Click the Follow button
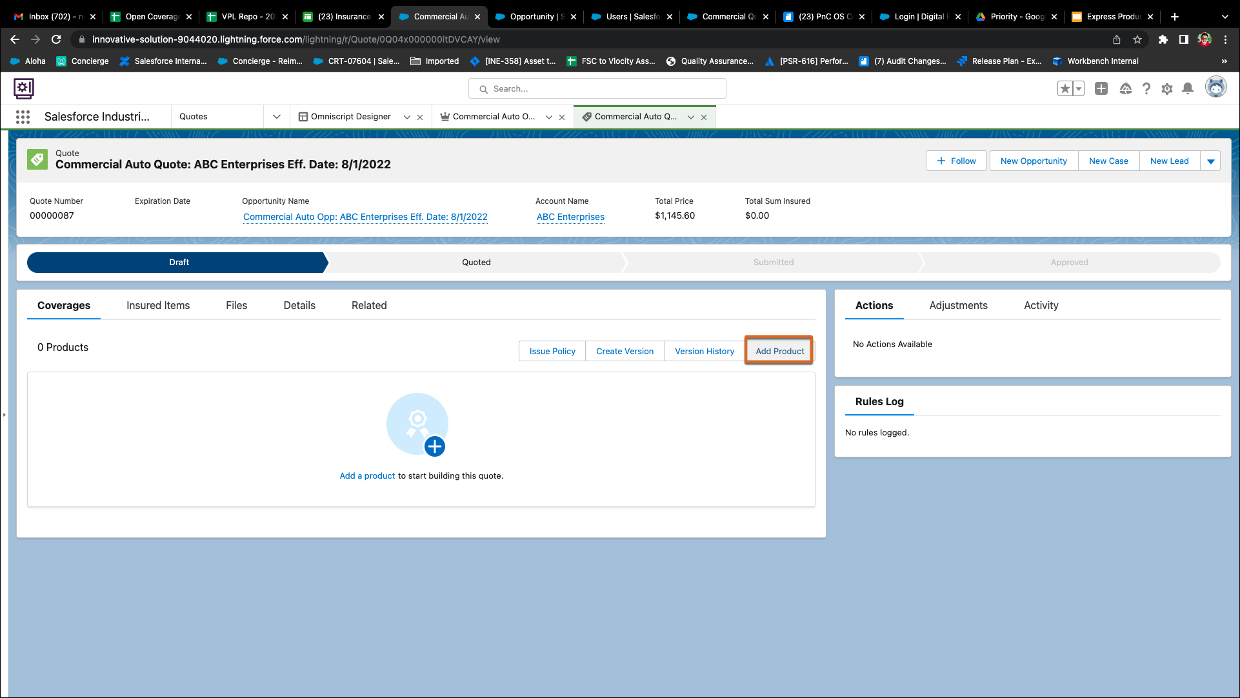 coord(956,161)
